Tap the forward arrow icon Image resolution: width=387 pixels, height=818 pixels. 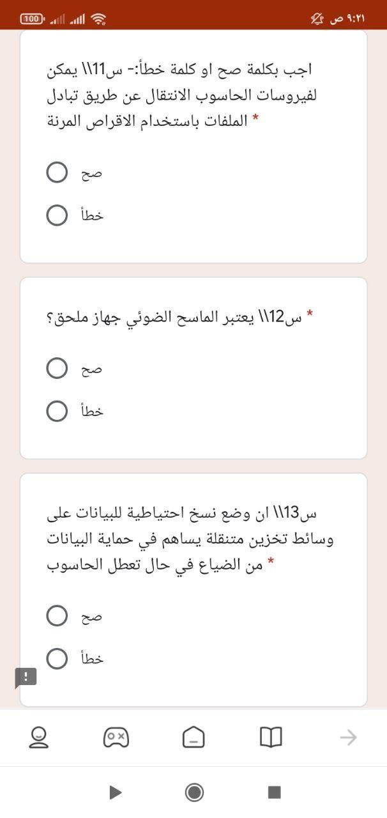point(349,737)
